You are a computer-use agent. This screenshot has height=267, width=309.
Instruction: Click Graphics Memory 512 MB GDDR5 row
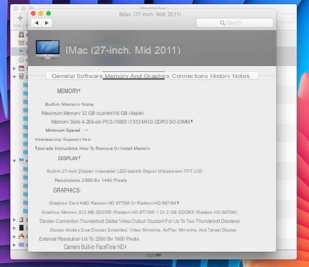139,212
